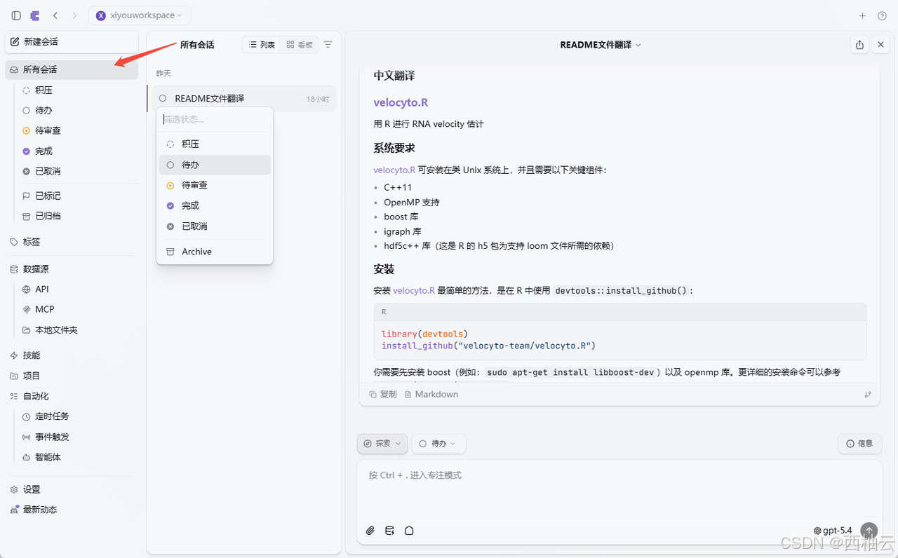Close the conversation panel with X
The width and height of the screenshot is (898, 558).
click(x=881, y=45)
